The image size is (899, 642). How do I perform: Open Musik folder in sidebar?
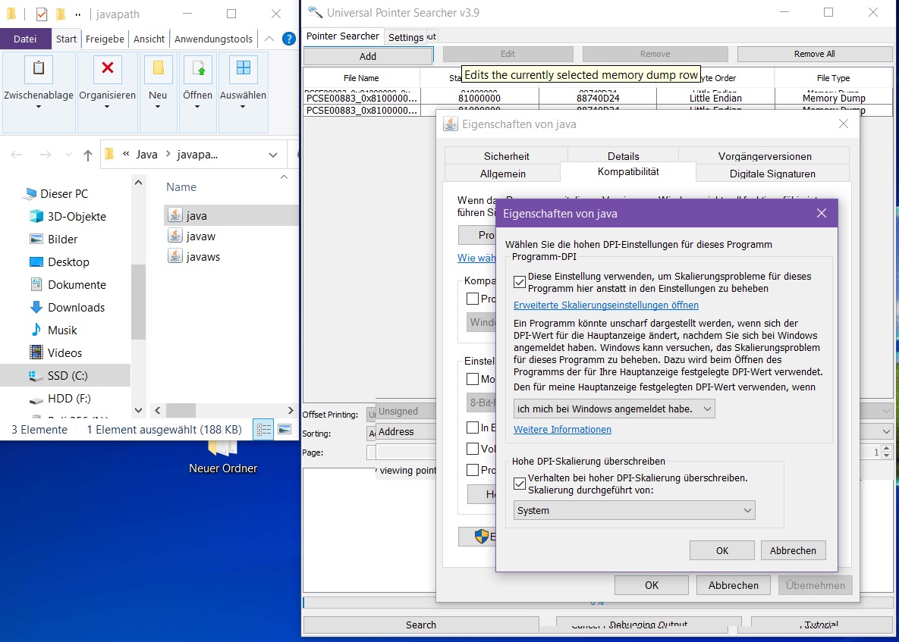(62, 330)
